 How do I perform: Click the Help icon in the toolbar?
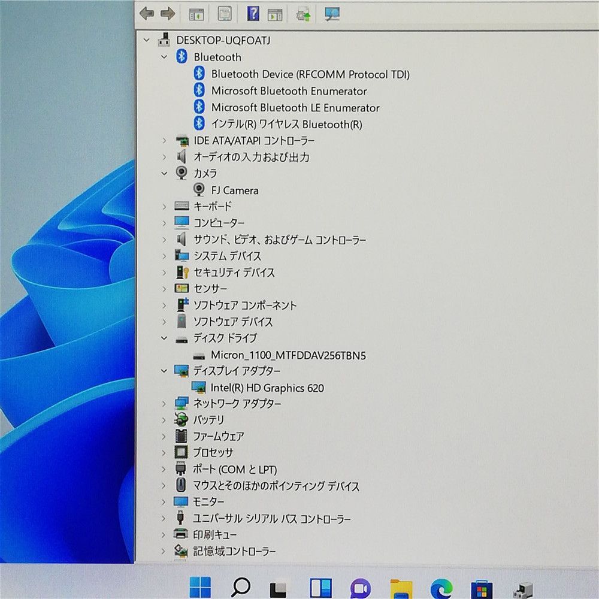coord(253,14)
